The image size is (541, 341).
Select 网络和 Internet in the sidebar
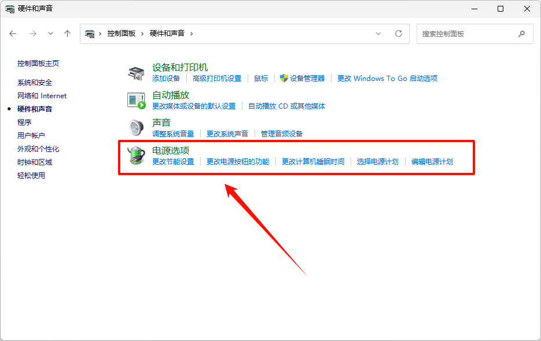point(42,96)
